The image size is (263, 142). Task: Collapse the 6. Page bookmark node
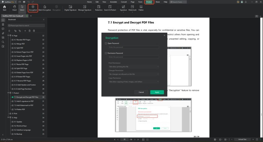[8, 36]
